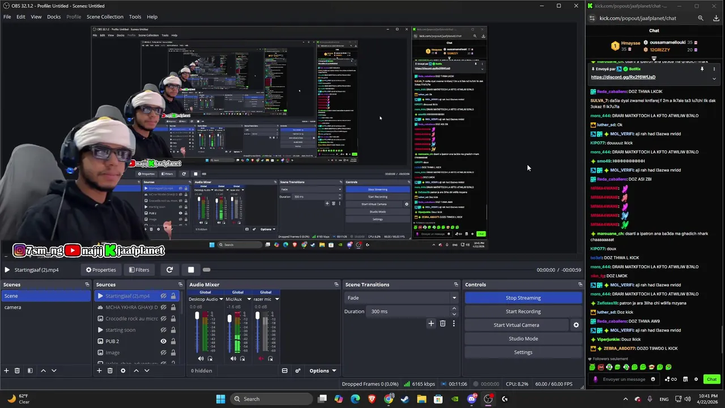Stop media playback square button
The height and width of the screenshot is (408, 725).
click(191, 270)
